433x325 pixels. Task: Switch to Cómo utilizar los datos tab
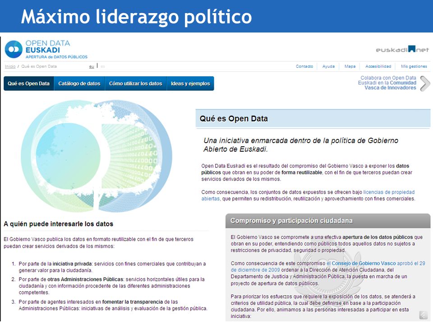click(x=136, y=84)
